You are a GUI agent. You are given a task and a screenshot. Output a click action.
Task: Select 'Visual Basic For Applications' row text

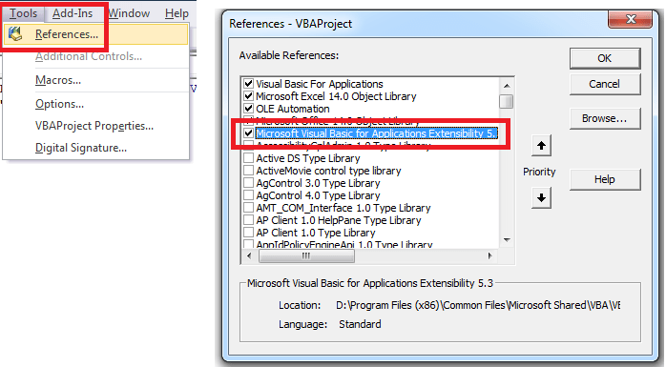[320, 84]
